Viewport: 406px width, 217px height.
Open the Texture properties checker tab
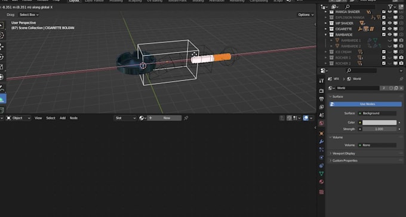(321, 192)
